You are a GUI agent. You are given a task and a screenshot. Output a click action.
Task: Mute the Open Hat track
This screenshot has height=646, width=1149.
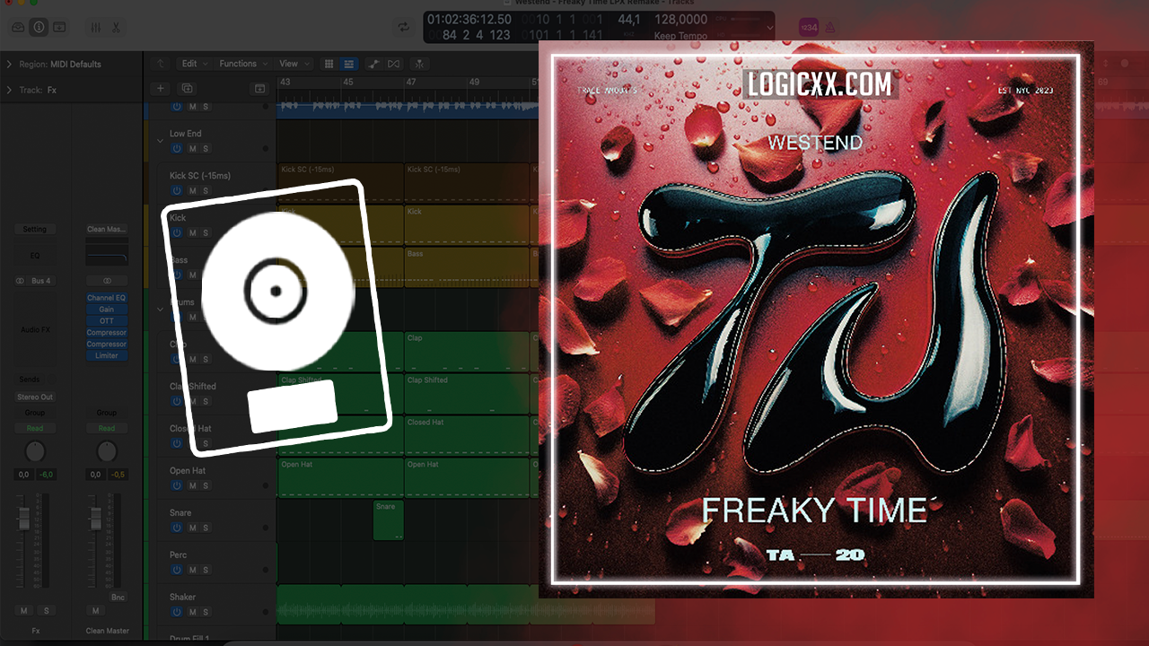[x=192, y=485]
